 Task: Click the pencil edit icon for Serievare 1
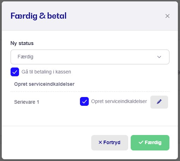tap(159, 102)
